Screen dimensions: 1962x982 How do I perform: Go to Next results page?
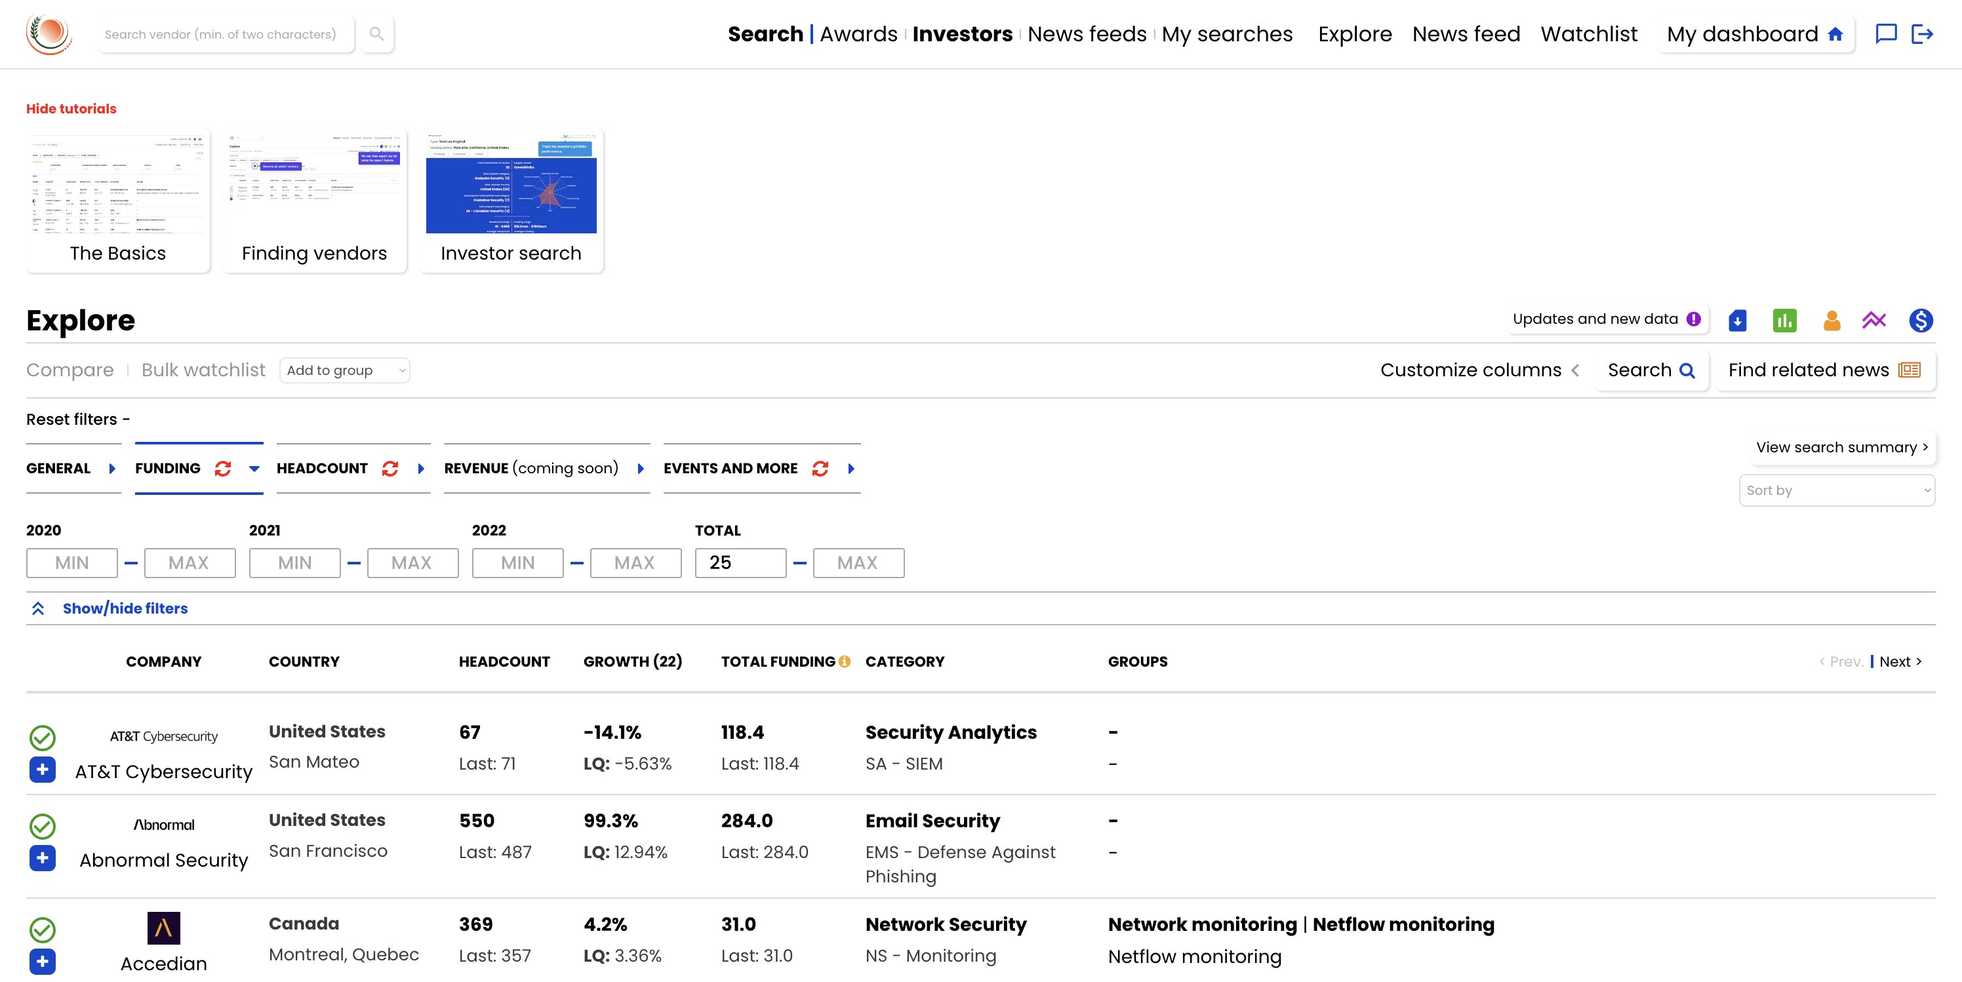[1901, 661]
